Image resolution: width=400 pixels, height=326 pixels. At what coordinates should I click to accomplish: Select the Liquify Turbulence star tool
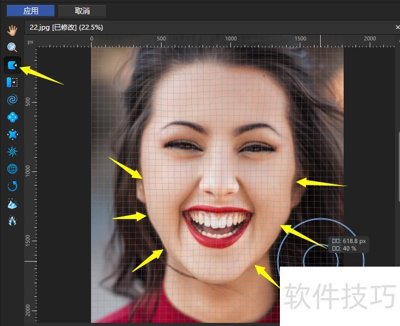[12, 152]
